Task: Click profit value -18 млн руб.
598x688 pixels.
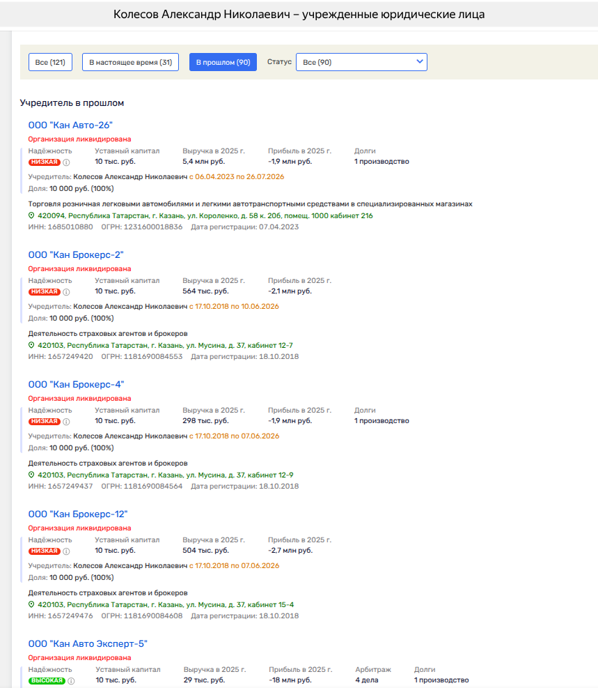Action: 290,680
